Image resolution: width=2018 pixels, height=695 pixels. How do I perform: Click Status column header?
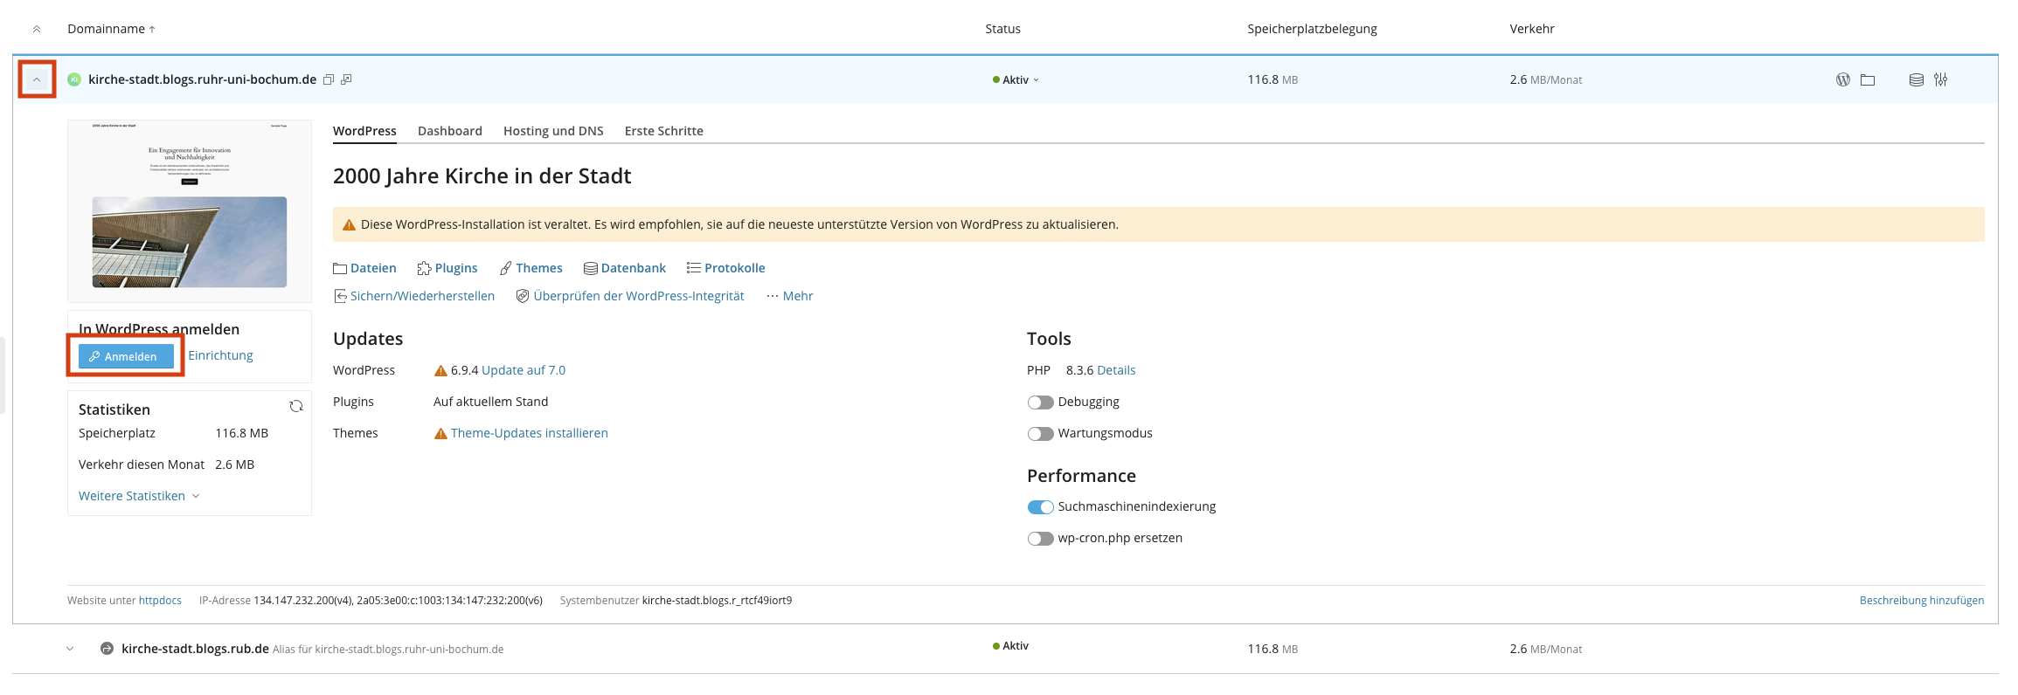[1002, 29]
